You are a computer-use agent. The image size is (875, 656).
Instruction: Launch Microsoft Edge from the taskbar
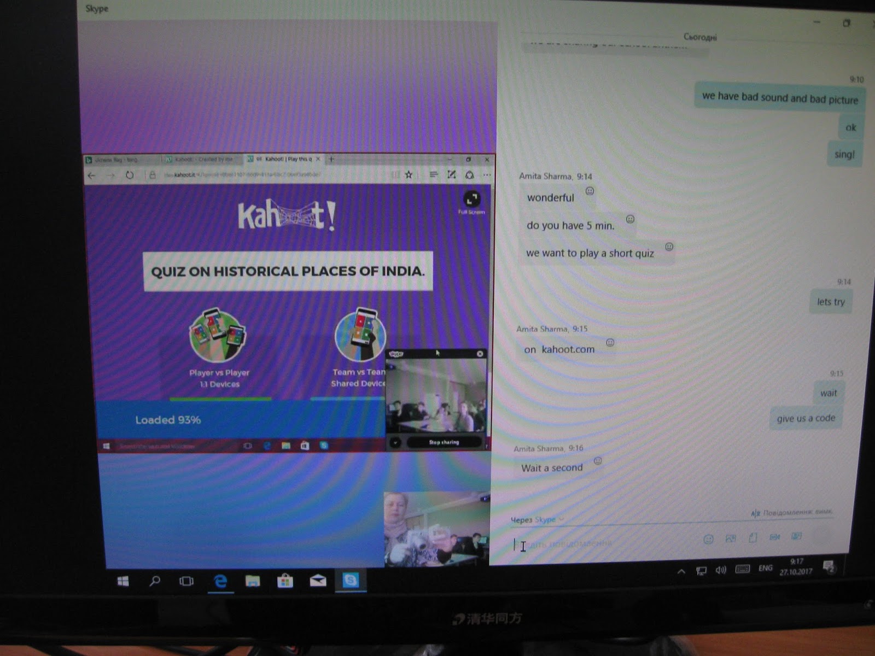(x=220, y=581)
